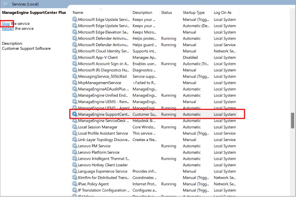Image resolution: width=296 pixels, height=197 pixels.
Task: Sort by the Name column header
Action: 78,12
